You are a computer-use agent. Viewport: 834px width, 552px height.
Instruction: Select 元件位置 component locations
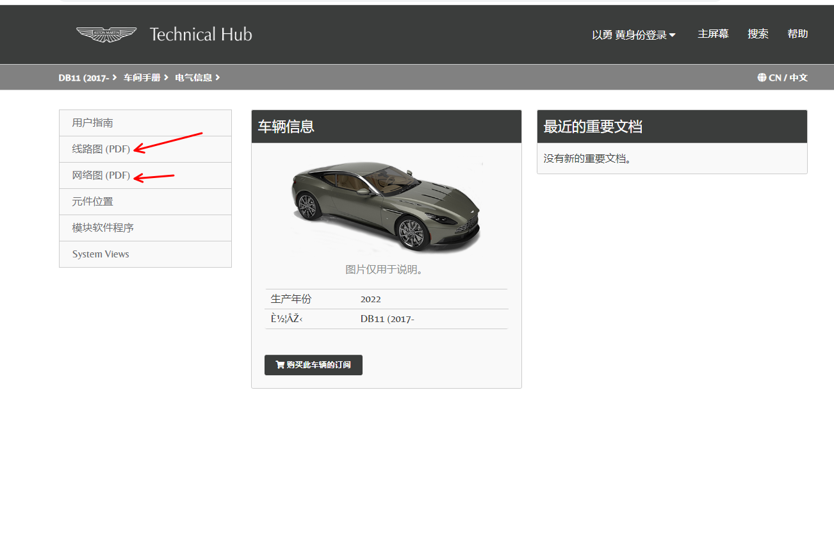click(93, 202)
